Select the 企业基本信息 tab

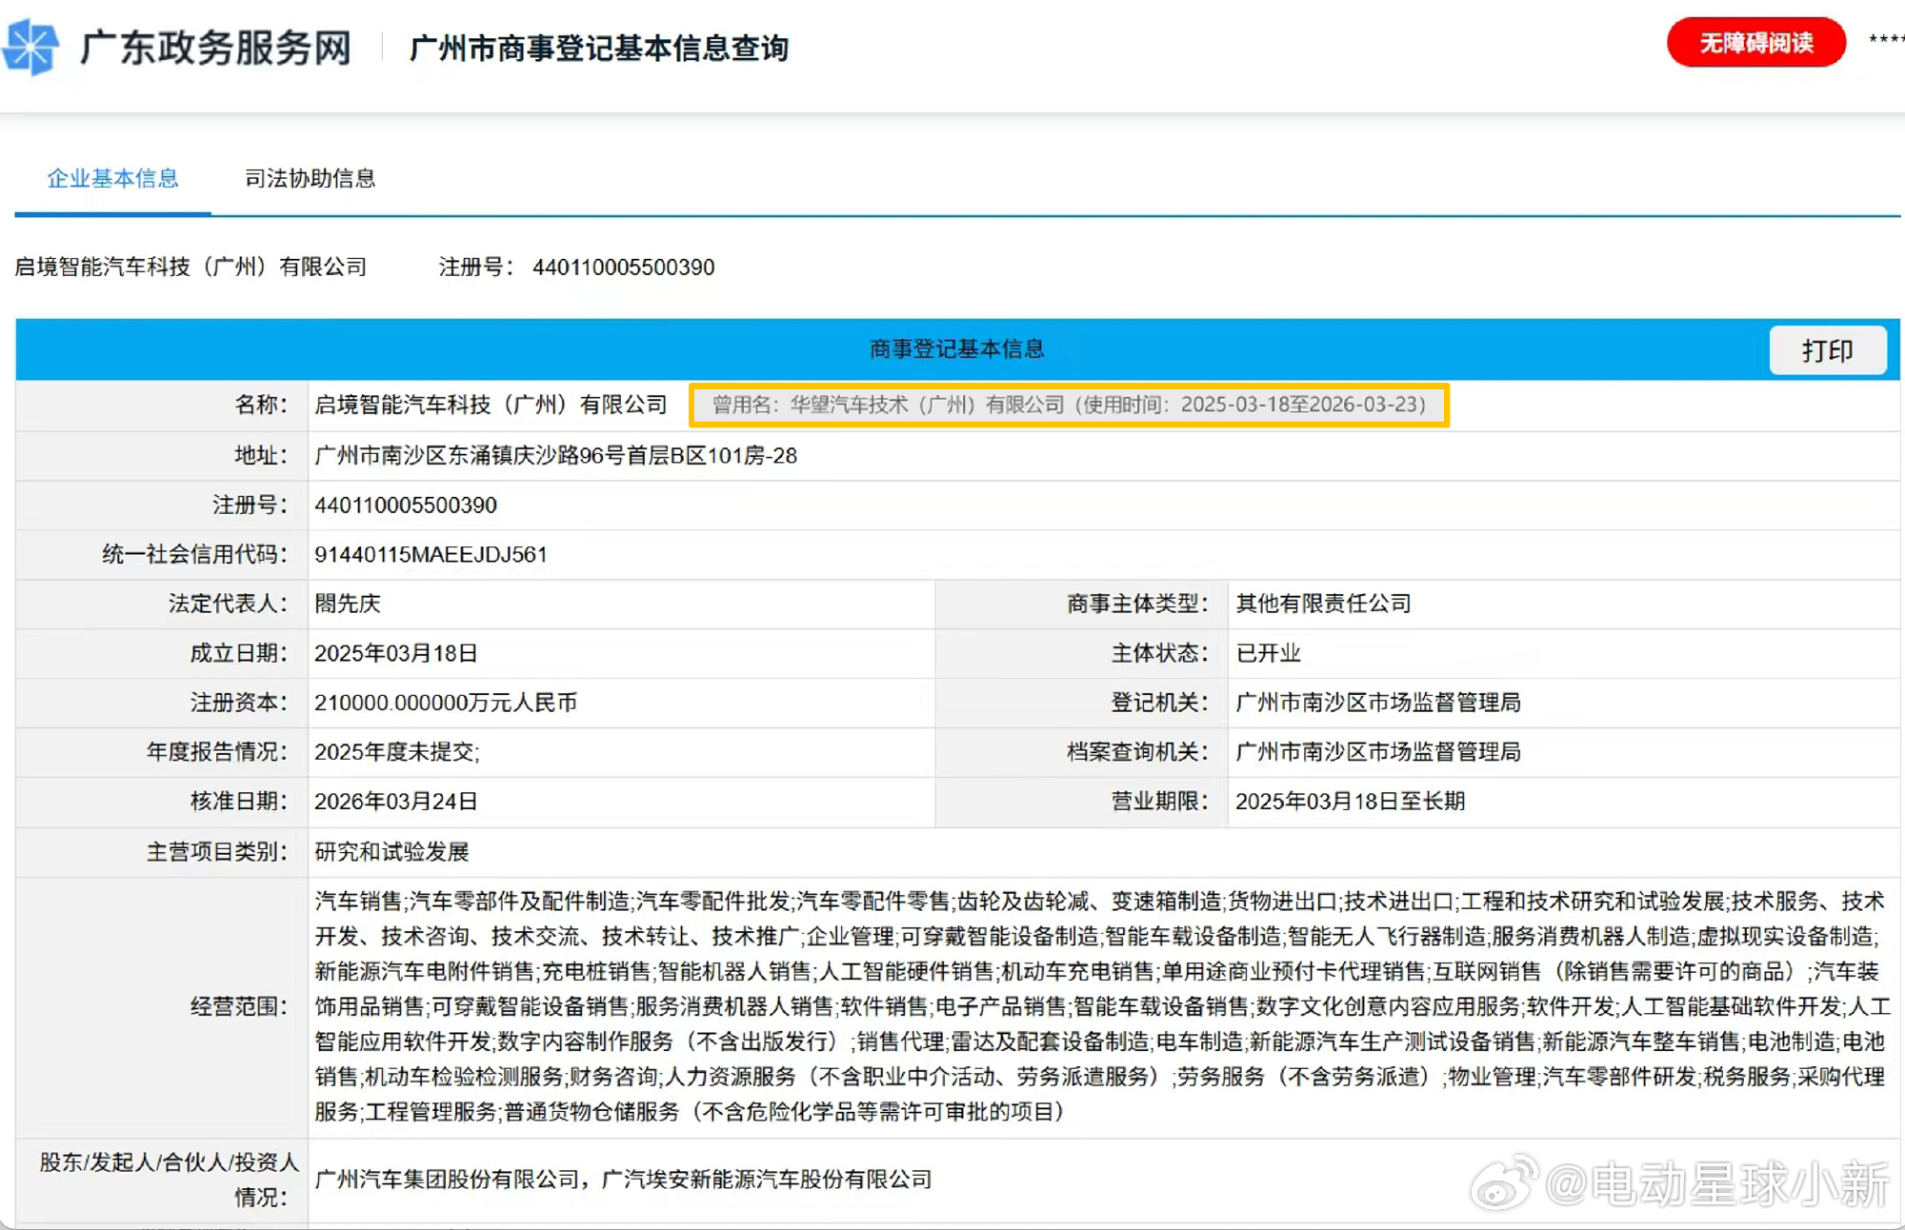(x=112, y=179)
